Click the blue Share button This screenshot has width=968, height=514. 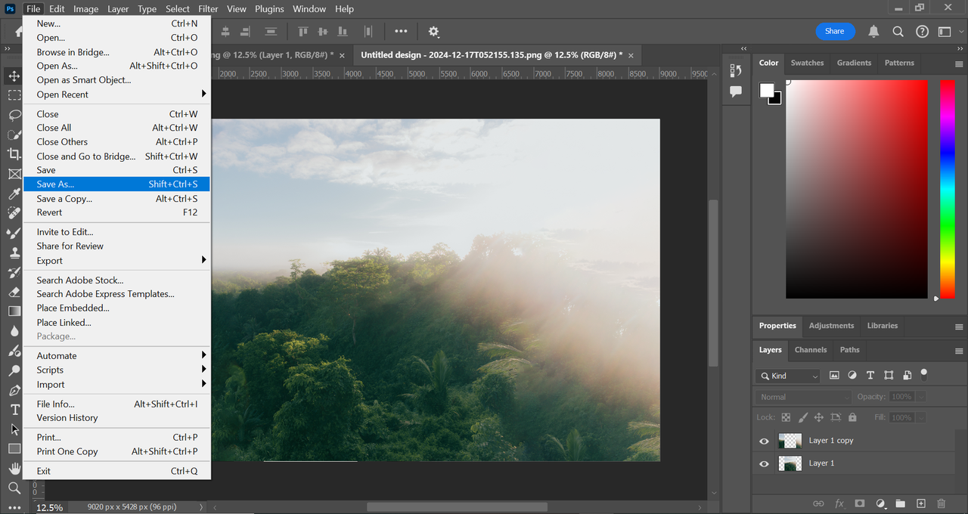click(835, 31)
